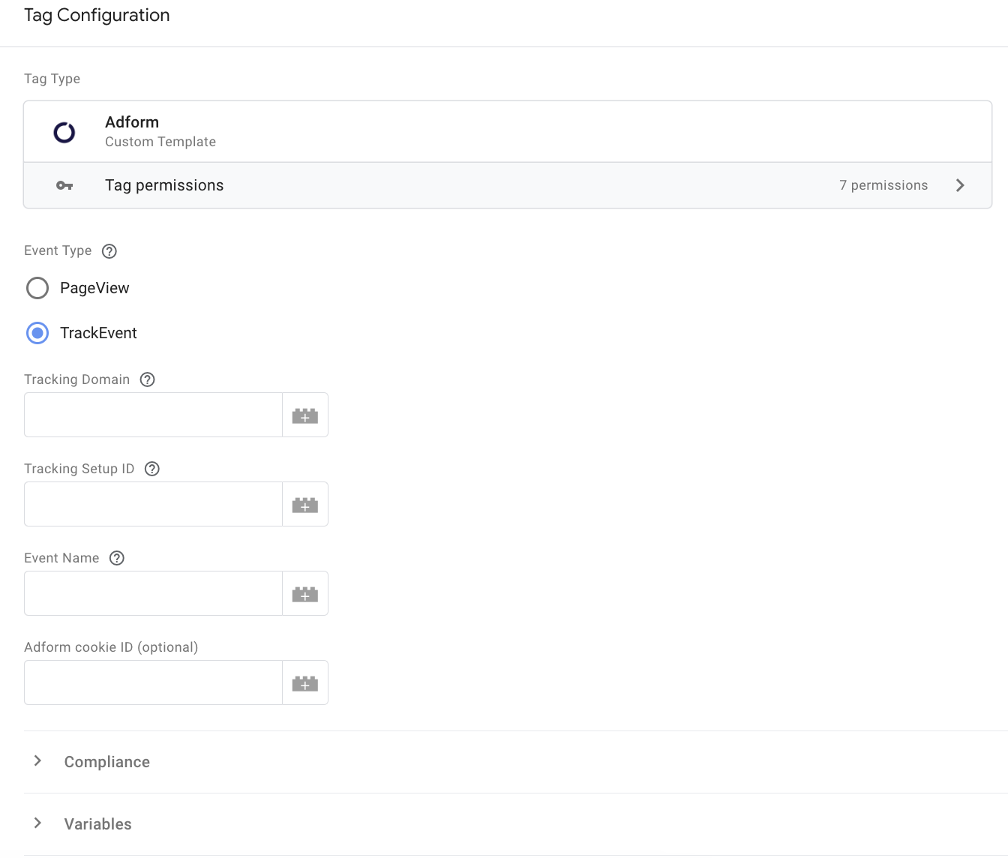Click the 7 permissions label
Image resolution: width=1008 pixels, height=858 pixels.
(883, 185)
